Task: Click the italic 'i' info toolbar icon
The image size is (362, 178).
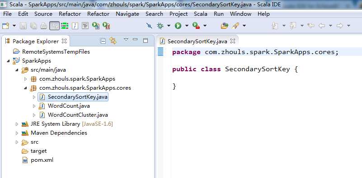Action: point(75,26)
